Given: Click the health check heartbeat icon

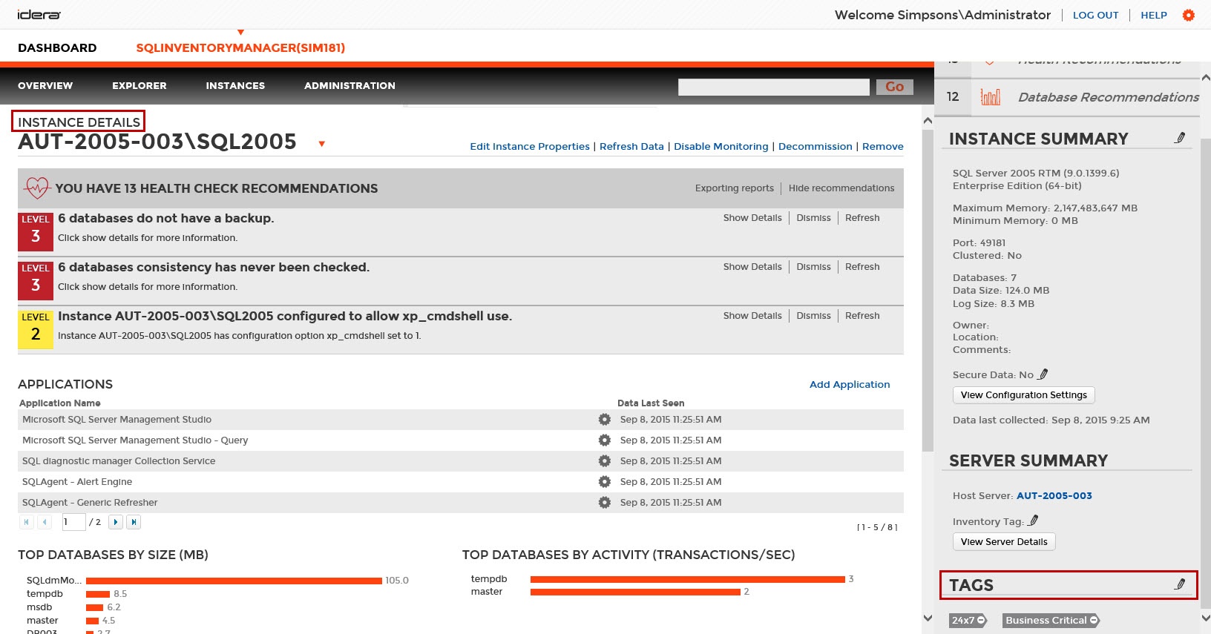Looking at the screenshot, I should [36, 188].
